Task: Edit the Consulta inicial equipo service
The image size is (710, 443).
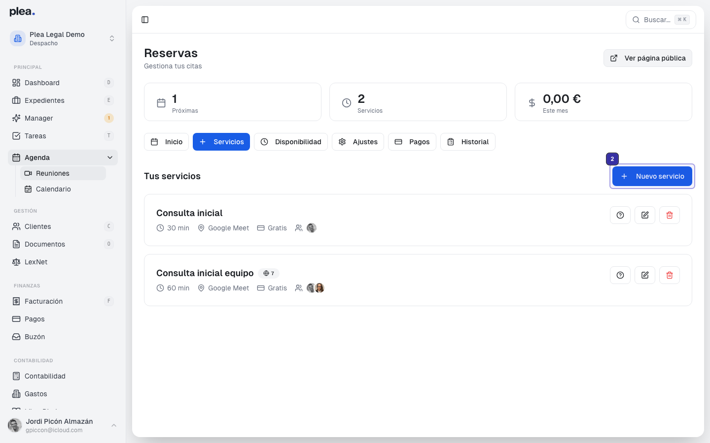Action: pyautogui.click(x=644, y=275)
